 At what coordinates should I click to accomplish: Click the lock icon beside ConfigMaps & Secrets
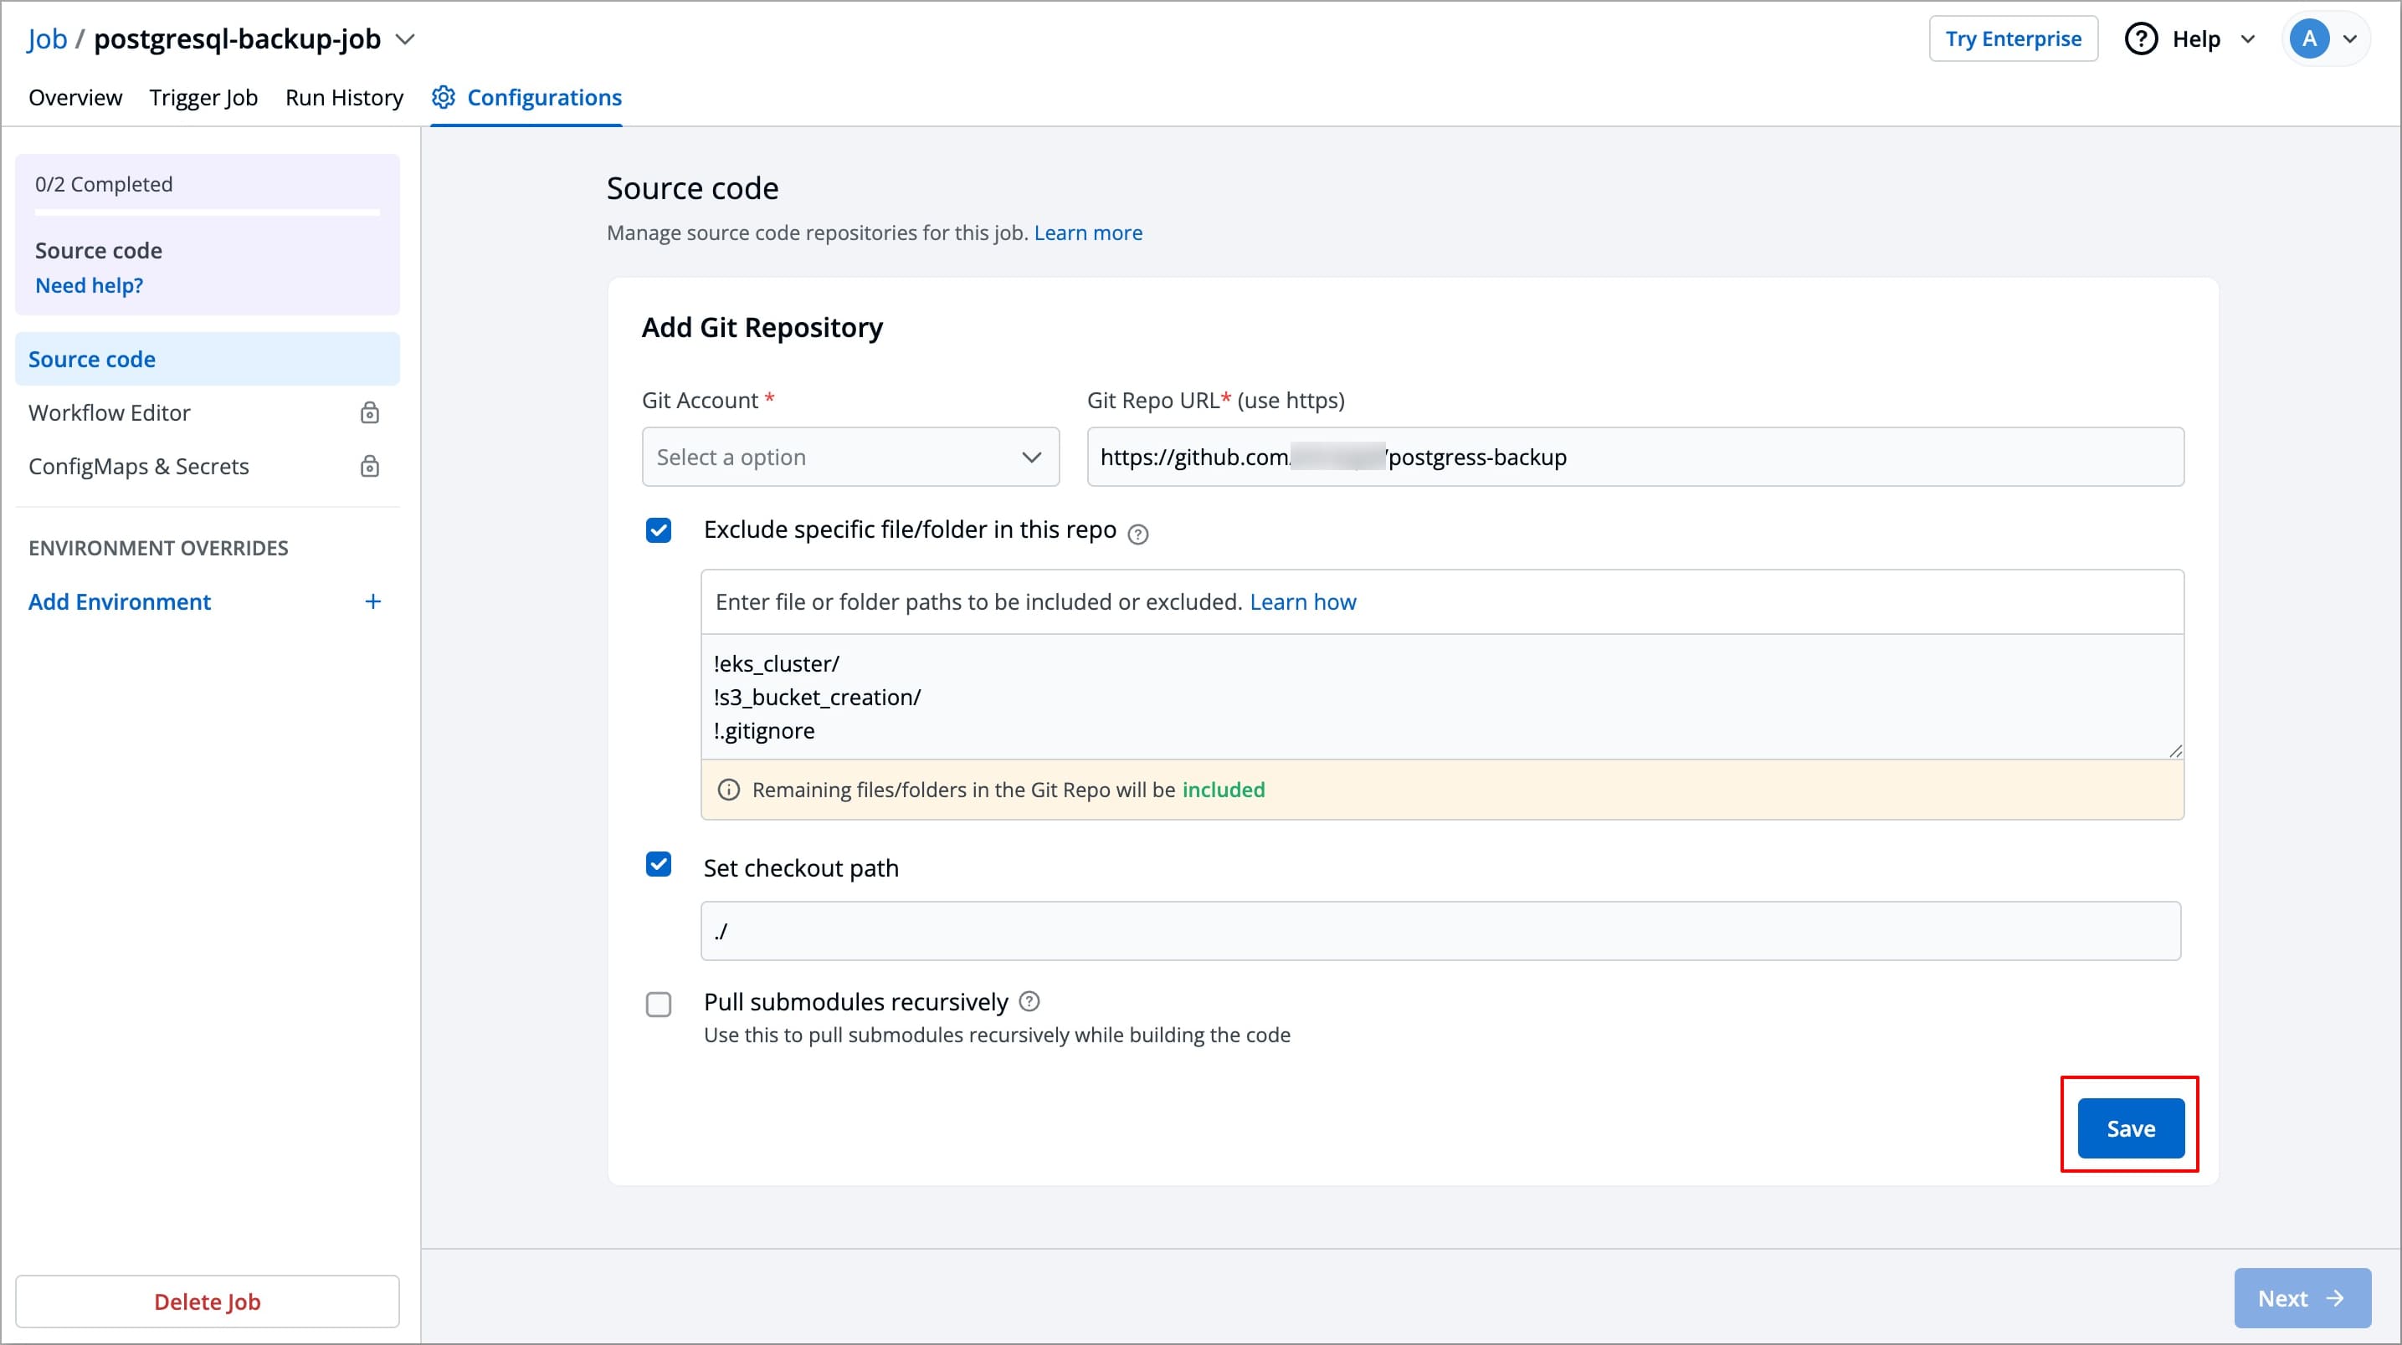370,466
